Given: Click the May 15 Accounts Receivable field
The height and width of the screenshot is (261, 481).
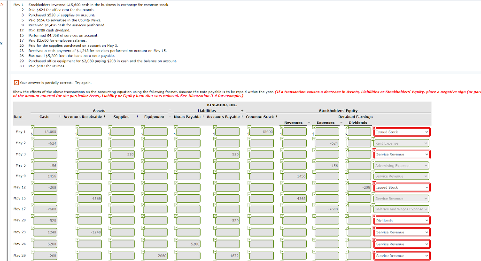Looking at the screenshot, I should (x=90, y=199).
